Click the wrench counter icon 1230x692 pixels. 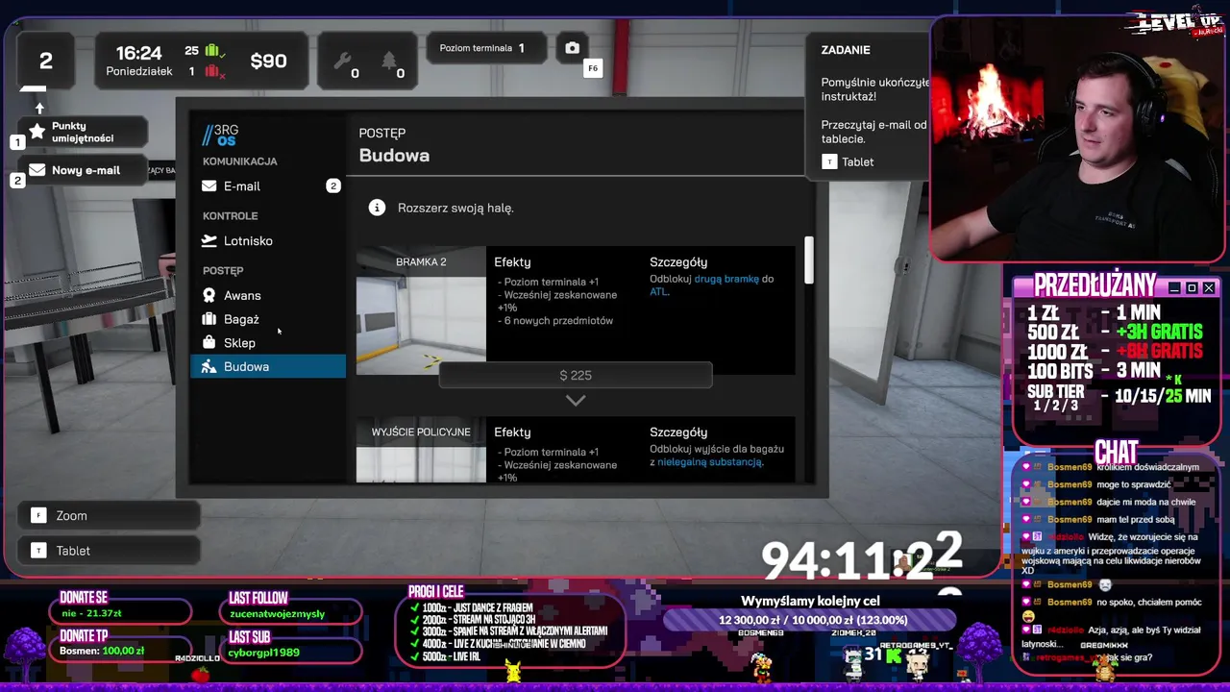[x=341, y=62]
